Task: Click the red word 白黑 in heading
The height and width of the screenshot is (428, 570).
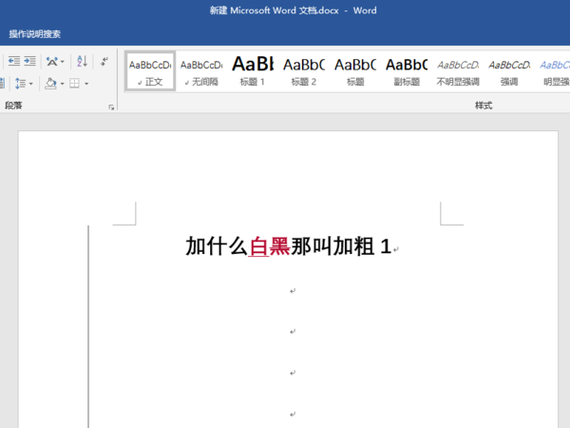Action: pos(270,246)
